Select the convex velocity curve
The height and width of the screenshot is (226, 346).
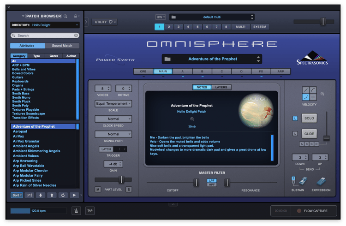(313, 90)
